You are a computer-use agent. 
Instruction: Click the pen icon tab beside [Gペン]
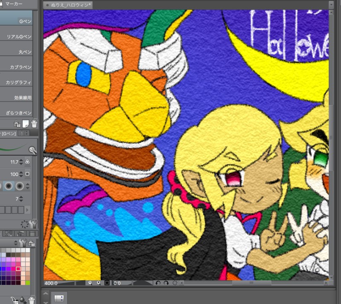pyautogui.click(x=23, y=133)
